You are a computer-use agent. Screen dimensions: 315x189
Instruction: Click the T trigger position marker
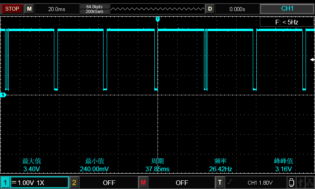(158, 19)
